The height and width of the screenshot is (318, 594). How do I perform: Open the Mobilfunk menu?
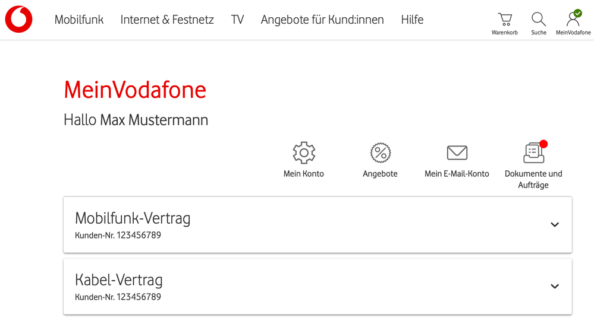pos(79,20)
